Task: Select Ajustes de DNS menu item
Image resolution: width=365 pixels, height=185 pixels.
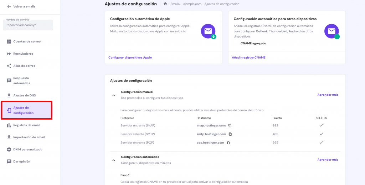Action: tap(24, 95)
